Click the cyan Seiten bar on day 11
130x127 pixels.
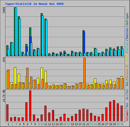pyautogui.click(x=46, y=38)
